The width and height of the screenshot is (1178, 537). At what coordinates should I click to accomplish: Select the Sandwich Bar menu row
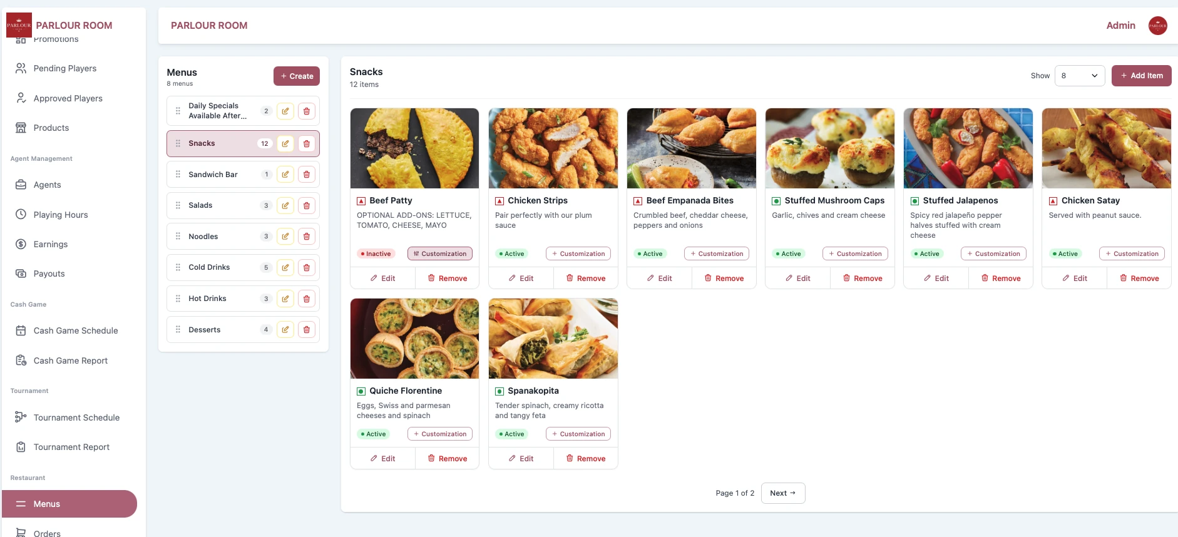click(x=243, y=175)
